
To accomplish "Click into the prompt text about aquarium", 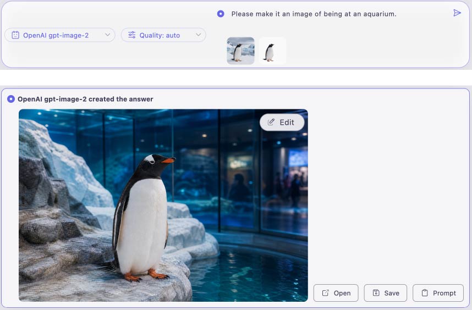I will coord(314,14).
